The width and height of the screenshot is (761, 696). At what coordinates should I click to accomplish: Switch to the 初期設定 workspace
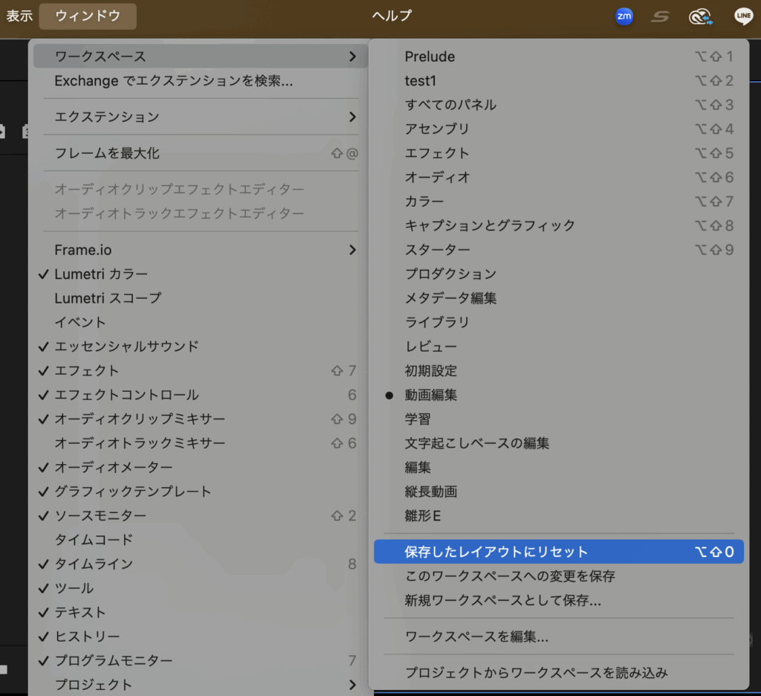pyautogui.click(x=559, y=370)
